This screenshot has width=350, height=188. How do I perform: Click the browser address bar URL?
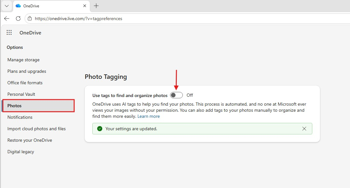[x=78, y=19]
